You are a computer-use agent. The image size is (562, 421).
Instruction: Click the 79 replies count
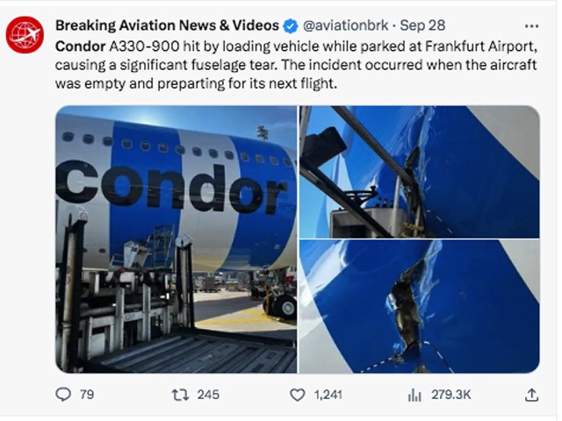pos(86,395)
